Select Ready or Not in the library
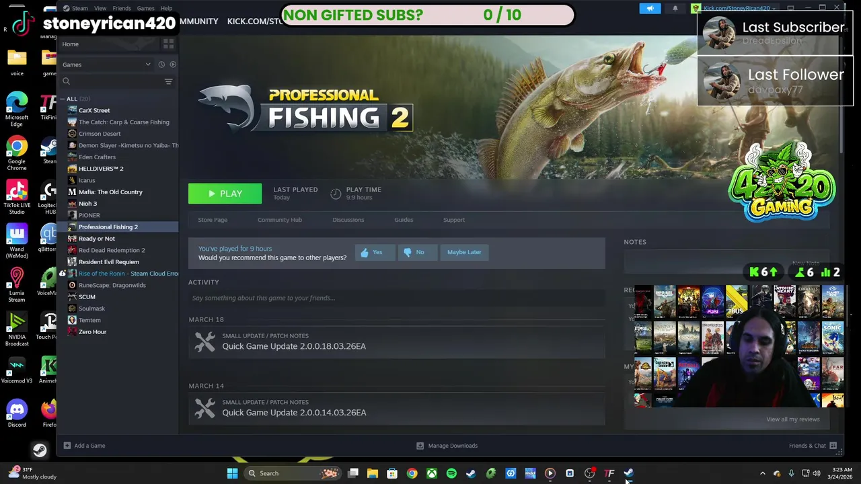This screenshot has width=861, height=484. [x=96, y=239]
